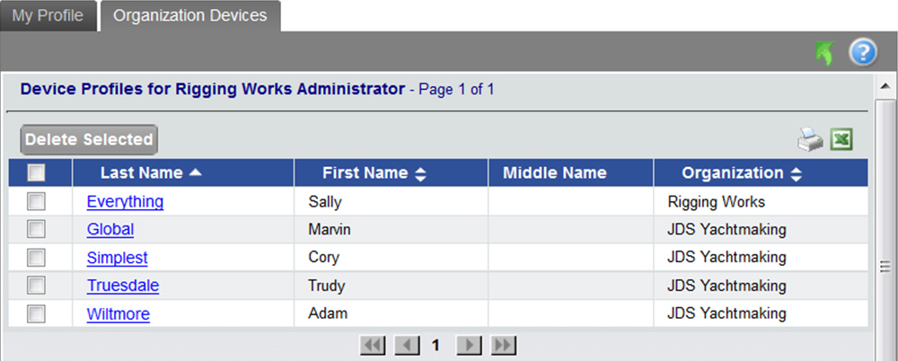The image size is (898, 361).
Task: Click the vertical scrollbar up arrow
Action: point(885,85)
